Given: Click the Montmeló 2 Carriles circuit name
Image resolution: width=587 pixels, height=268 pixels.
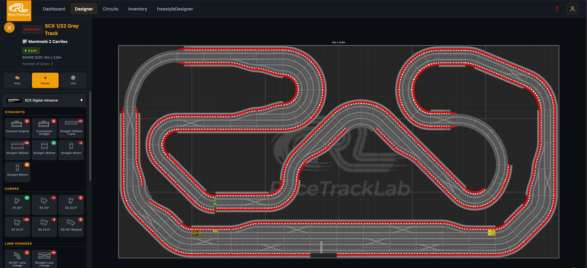Looking at the screenshot, I should [45, 42].
